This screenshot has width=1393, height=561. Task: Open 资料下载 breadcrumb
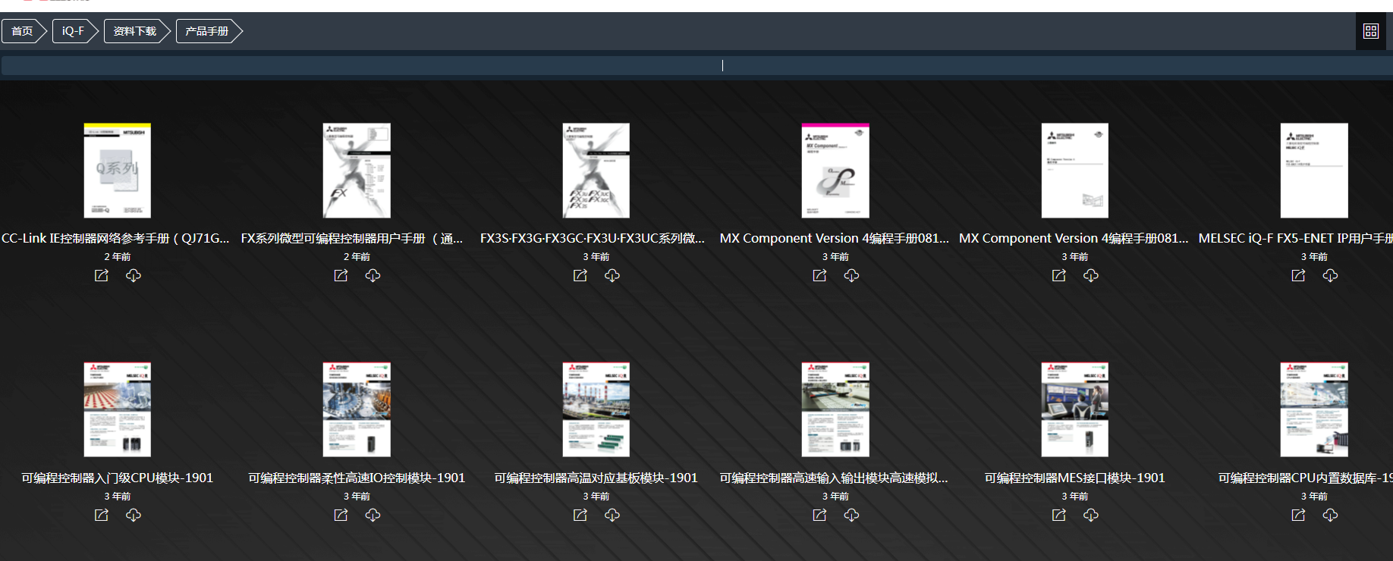(135, 31)
